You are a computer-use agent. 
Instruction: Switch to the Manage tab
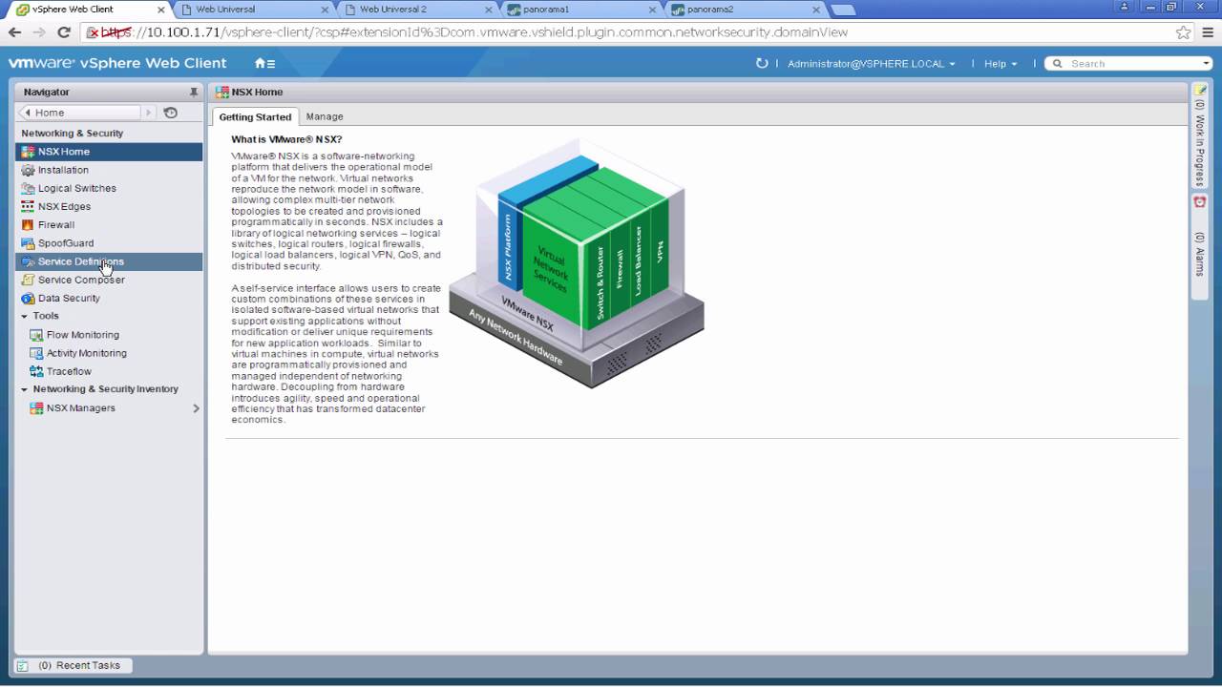point(325,116)
